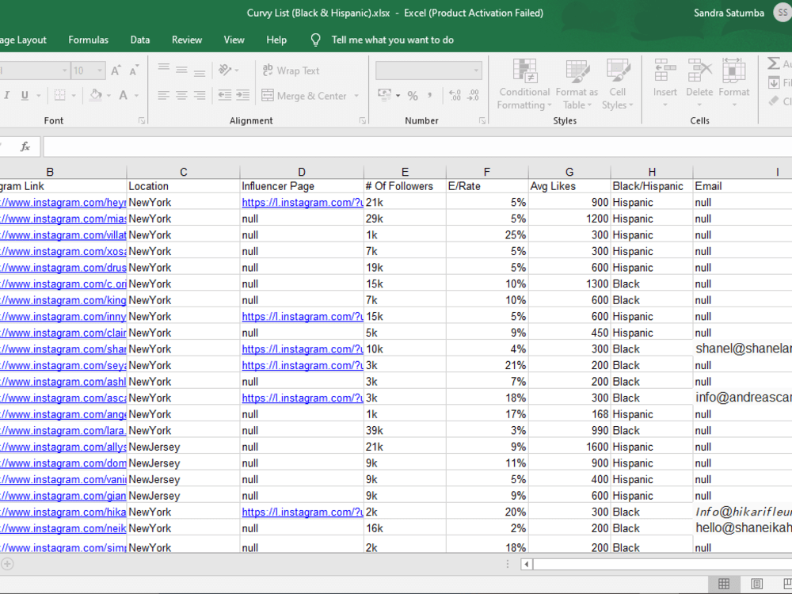Click the formula bar input

click(x=417, y=147)
